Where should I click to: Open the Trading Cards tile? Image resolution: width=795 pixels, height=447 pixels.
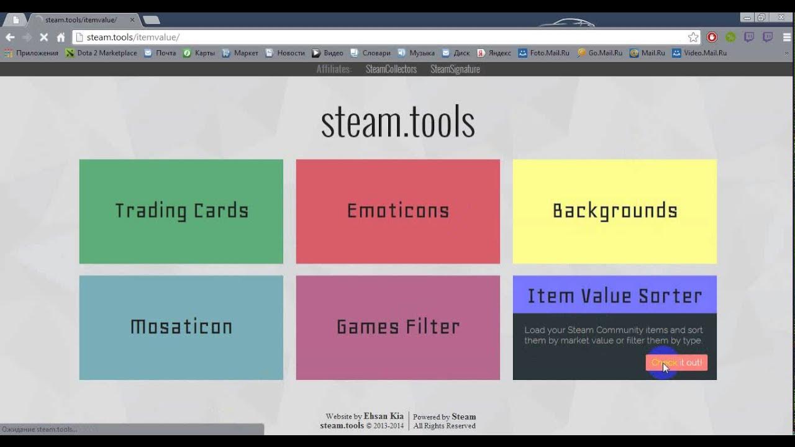(181, 211)
